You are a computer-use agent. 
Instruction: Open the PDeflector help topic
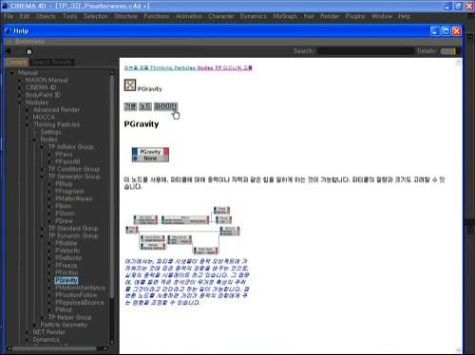tap(68, 258)
